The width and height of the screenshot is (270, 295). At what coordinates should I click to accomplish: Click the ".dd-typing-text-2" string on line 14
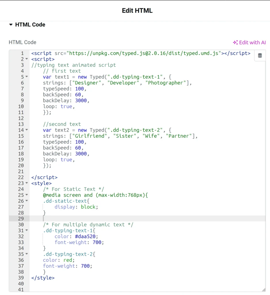tap(135, 130)
